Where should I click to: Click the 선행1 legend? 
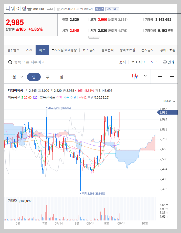click(74, 97)
